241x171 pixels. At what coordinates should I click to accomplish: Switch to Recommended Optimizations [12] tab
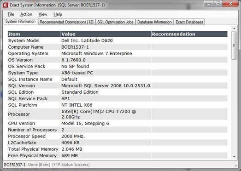click(66, 22)
